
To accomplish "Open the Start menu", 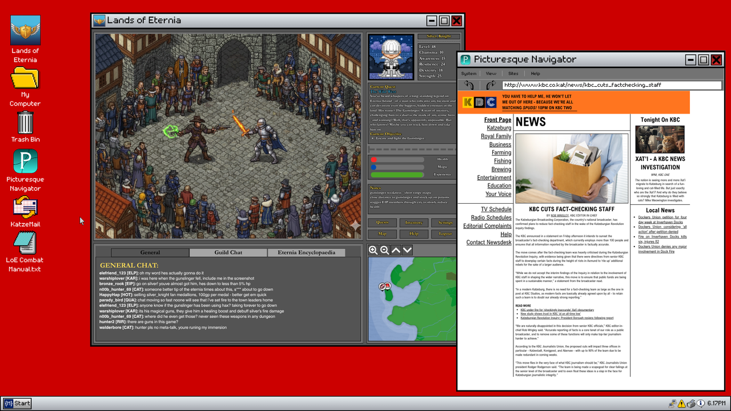I will click(x=17, y=404).
